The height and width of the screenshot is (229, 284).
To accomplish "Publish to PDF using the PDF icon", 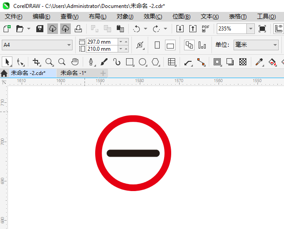I will pos(206,29).
